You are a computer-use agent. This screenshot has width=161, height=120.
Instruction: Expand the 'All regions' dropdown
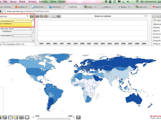point(156,20)
